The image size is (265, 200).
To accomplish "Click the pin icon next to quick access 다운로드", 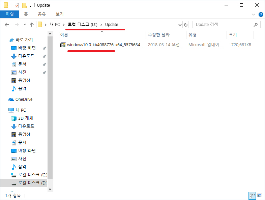I will coord(44,56).
